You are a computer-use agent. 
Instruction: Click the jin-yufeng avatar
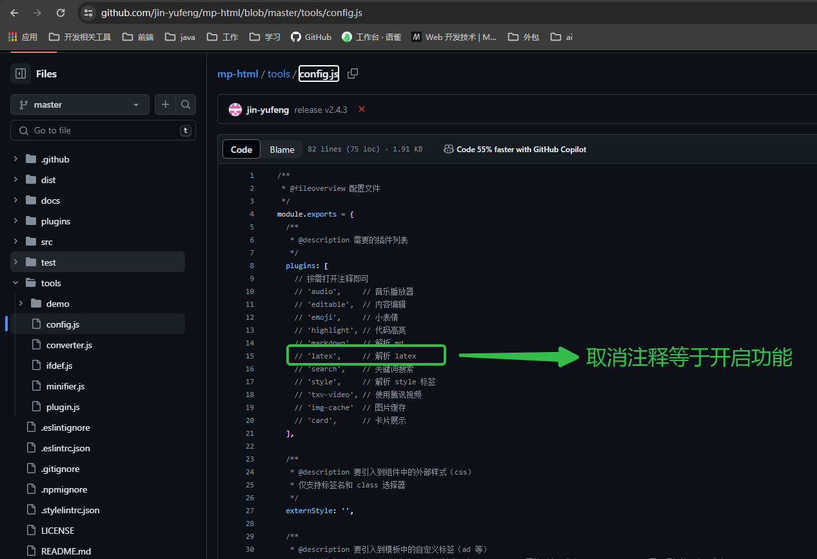[235, 110]
